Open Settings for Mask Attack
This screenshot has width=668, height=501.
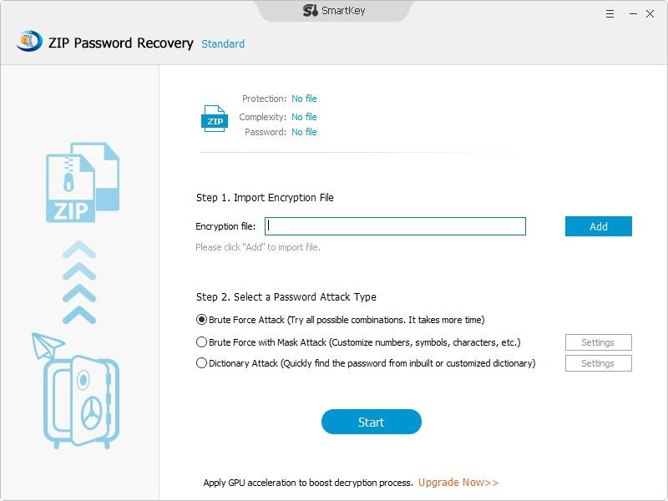click(x=598, y=342)
